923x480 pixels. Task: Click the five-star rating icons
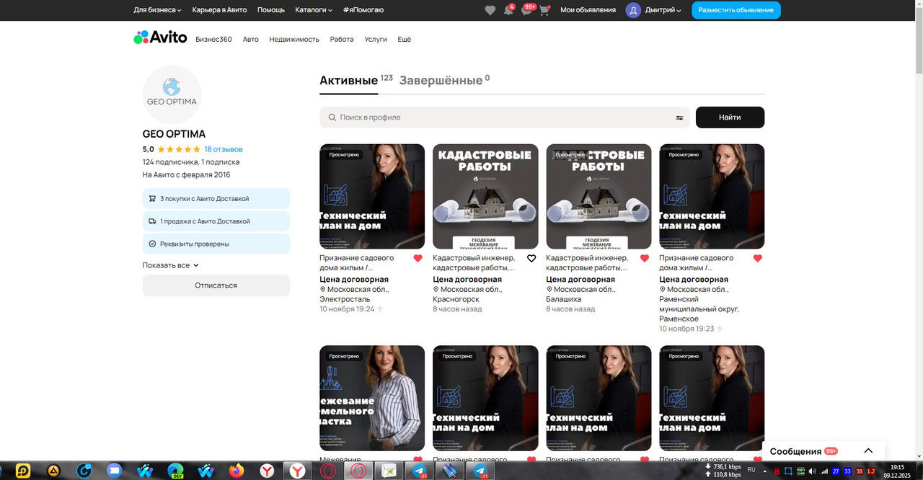point(179,149)
